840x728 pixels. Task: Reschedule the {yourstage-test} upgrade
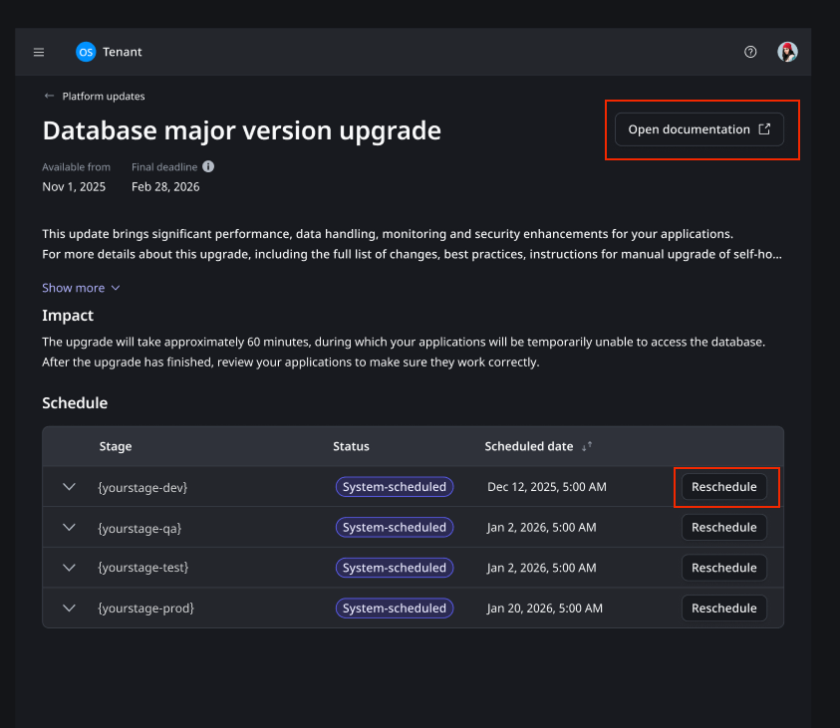pos(723,568)
